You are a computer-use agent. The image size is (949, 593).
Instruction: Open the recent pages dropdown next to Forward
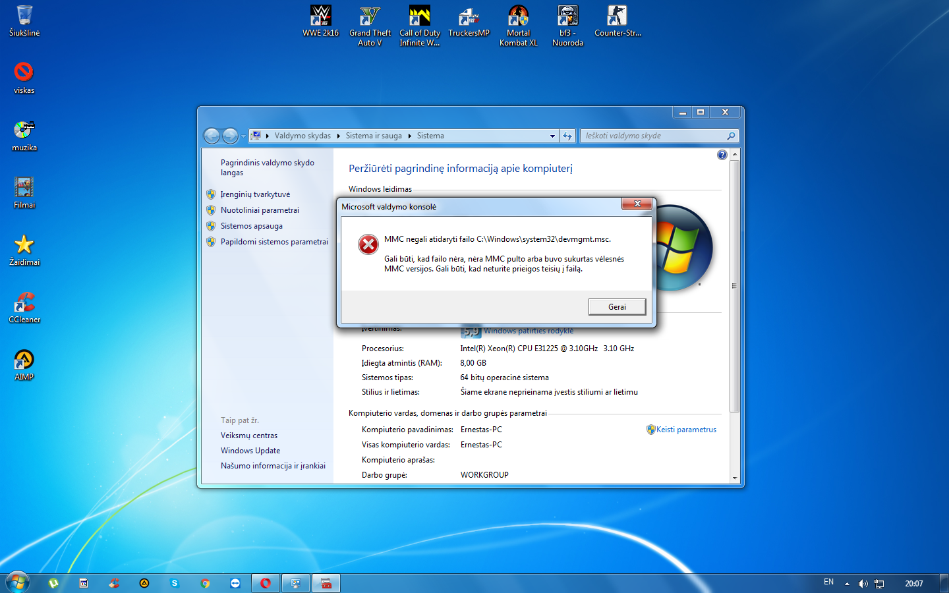[243, 136]
